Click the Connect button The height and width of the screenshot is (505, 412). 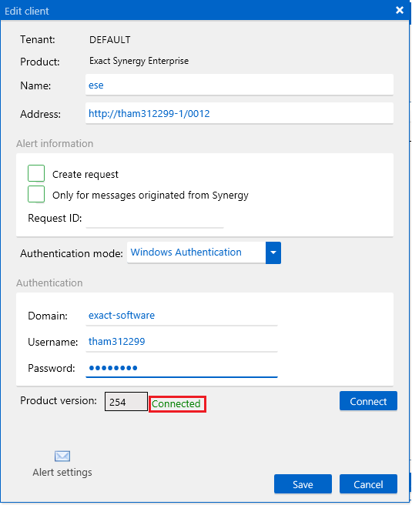368,401
